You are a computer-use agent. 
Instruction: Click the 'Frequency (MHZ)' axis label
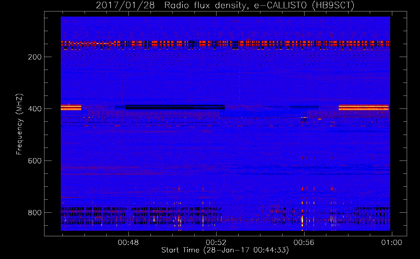click(x=19, y=124)
